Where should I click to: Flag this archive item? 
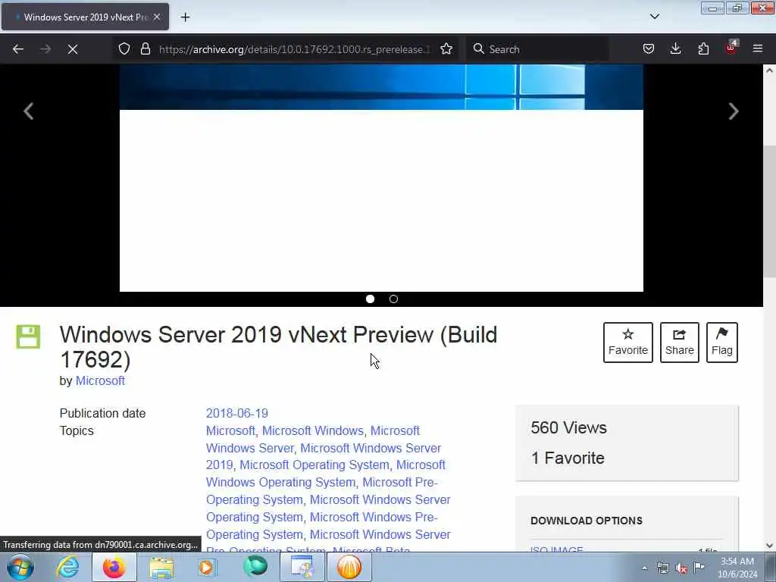pyautogui.click(x=722, y=343)
